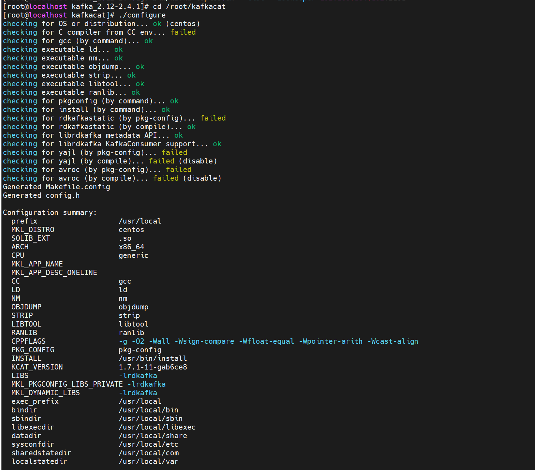
Task: Click the 'checking for pkgconfig (by command)' line
Action: 91,101
